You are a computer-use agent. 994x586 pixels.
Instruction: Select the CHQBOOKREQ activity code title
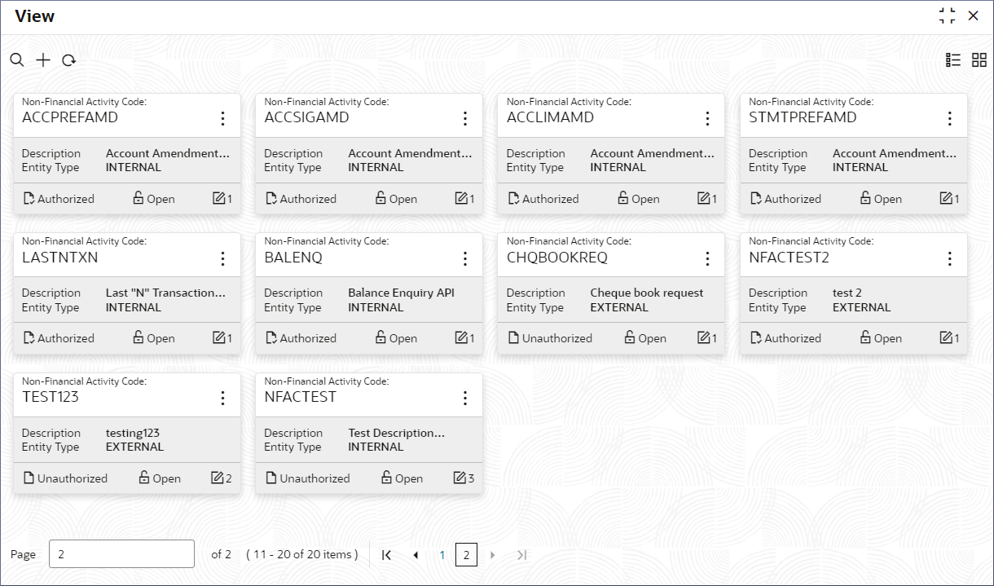tap(557, 258)
